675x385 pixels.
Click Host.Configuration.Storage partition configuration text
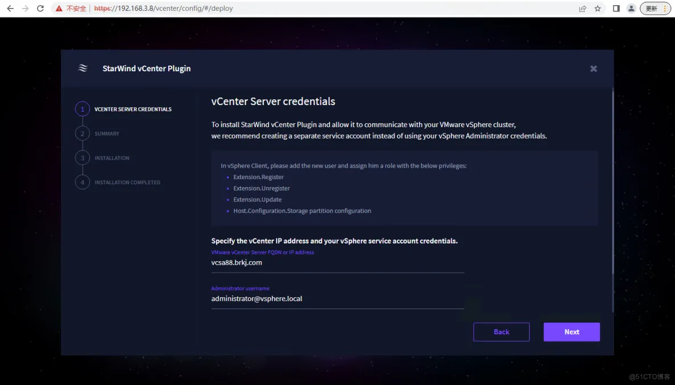click(302, 210)
